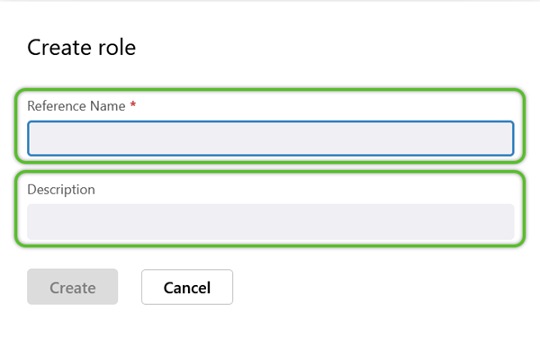Click the field below Reference Name

(x=271, y=139)
